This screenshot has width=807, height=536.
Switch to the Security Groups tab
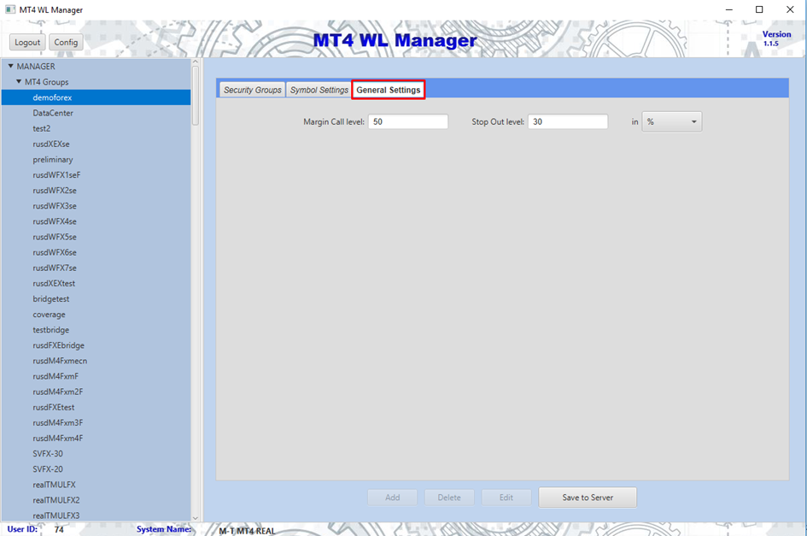[x=252, y=90]
